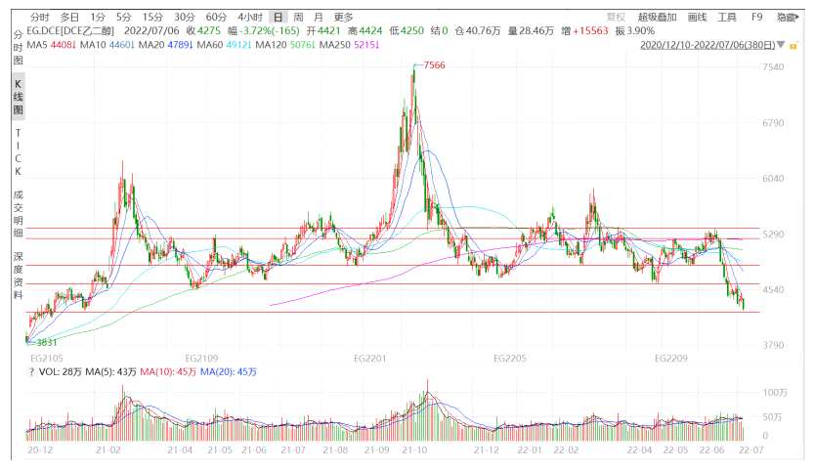Click the 6040 price axis label
815x471 pixels.
click(773, 178)
